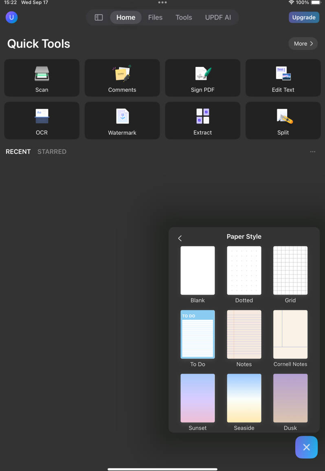The width and height of the screenshot is (325, 471).
Task: Show the STARRED files list
Action: click(52, 152)
